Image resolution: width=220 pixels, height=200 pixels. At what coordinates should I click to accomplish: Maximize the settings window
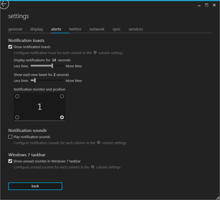pos(207,5)
